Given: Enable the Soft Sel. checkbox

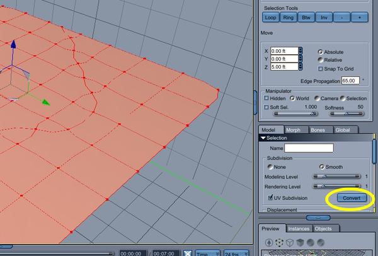Looking at the screenshot, I should 266,107.
